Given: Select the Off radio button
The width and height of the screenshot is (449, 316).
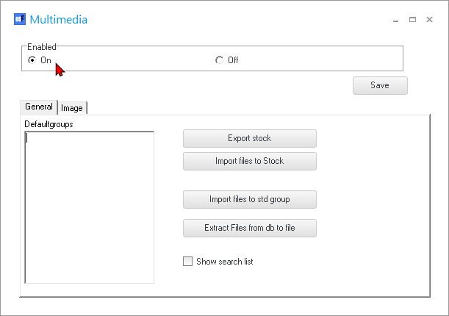Looking at the screenshot, I should [219, 60].
